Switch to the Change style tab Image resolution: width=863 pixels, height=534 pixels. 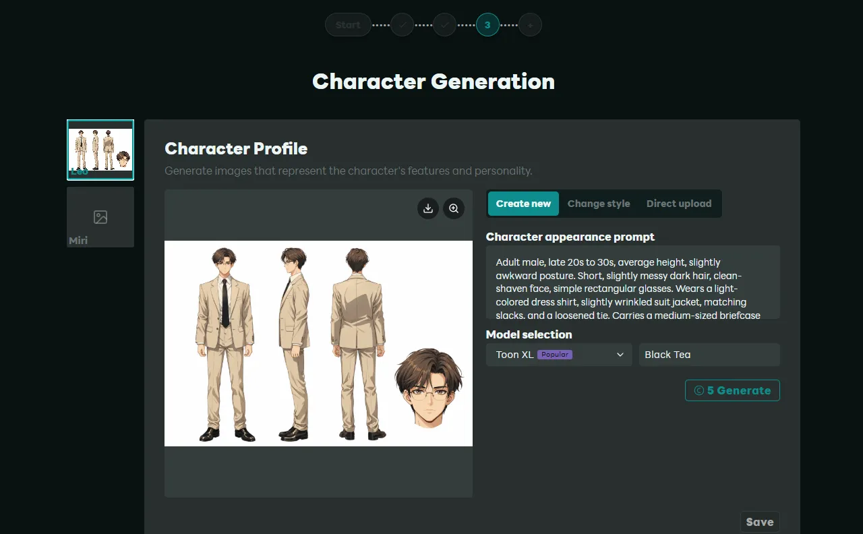pos(599,204)
